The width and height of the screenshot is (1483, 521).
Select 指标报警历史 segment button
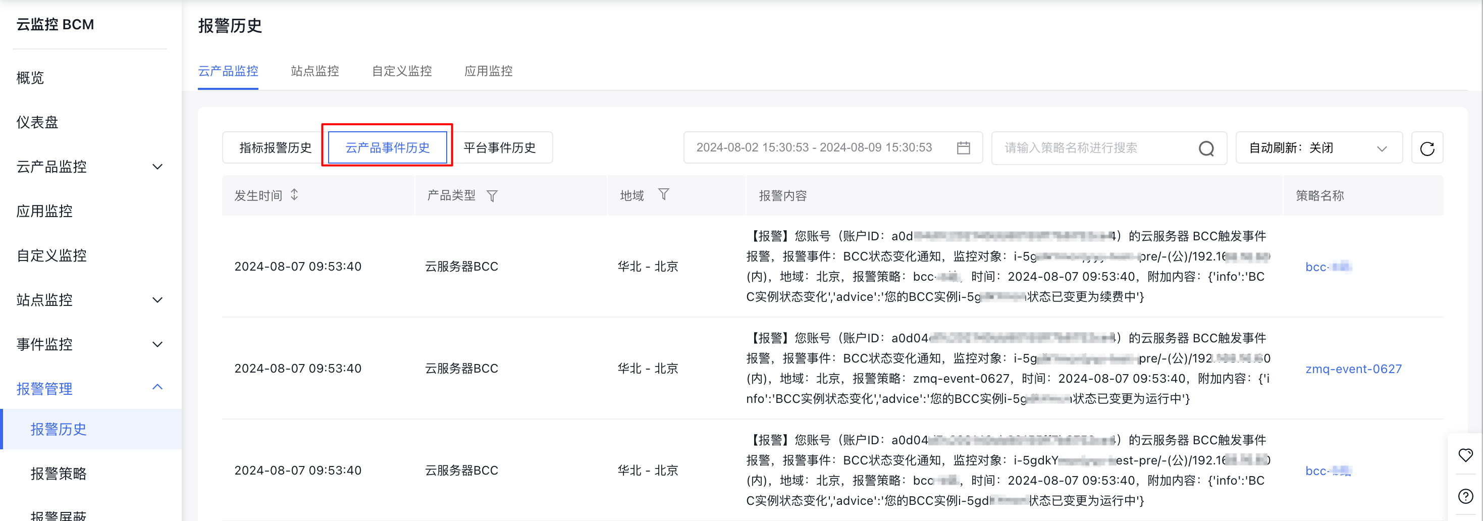pos(275,148)
